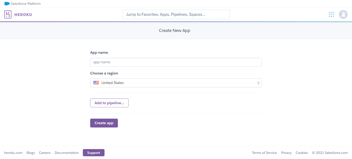This screenshot has height=159, width=352.
Task: Click the Salesforce Platform label
Action: [26, 4]
